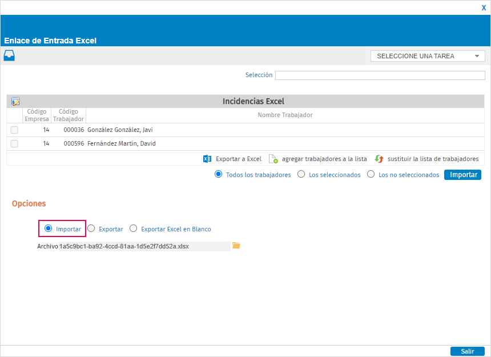Click worker code 000596 cell
The height and width of the screenshot is (357, 491).
coord(74,144)
